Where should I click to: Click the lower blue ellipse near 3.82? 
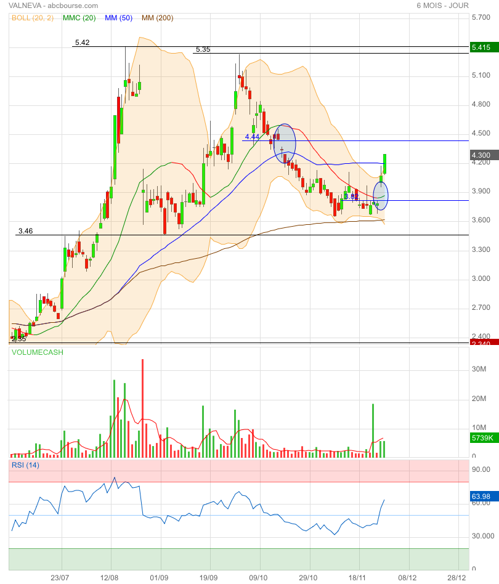(381, 196)
